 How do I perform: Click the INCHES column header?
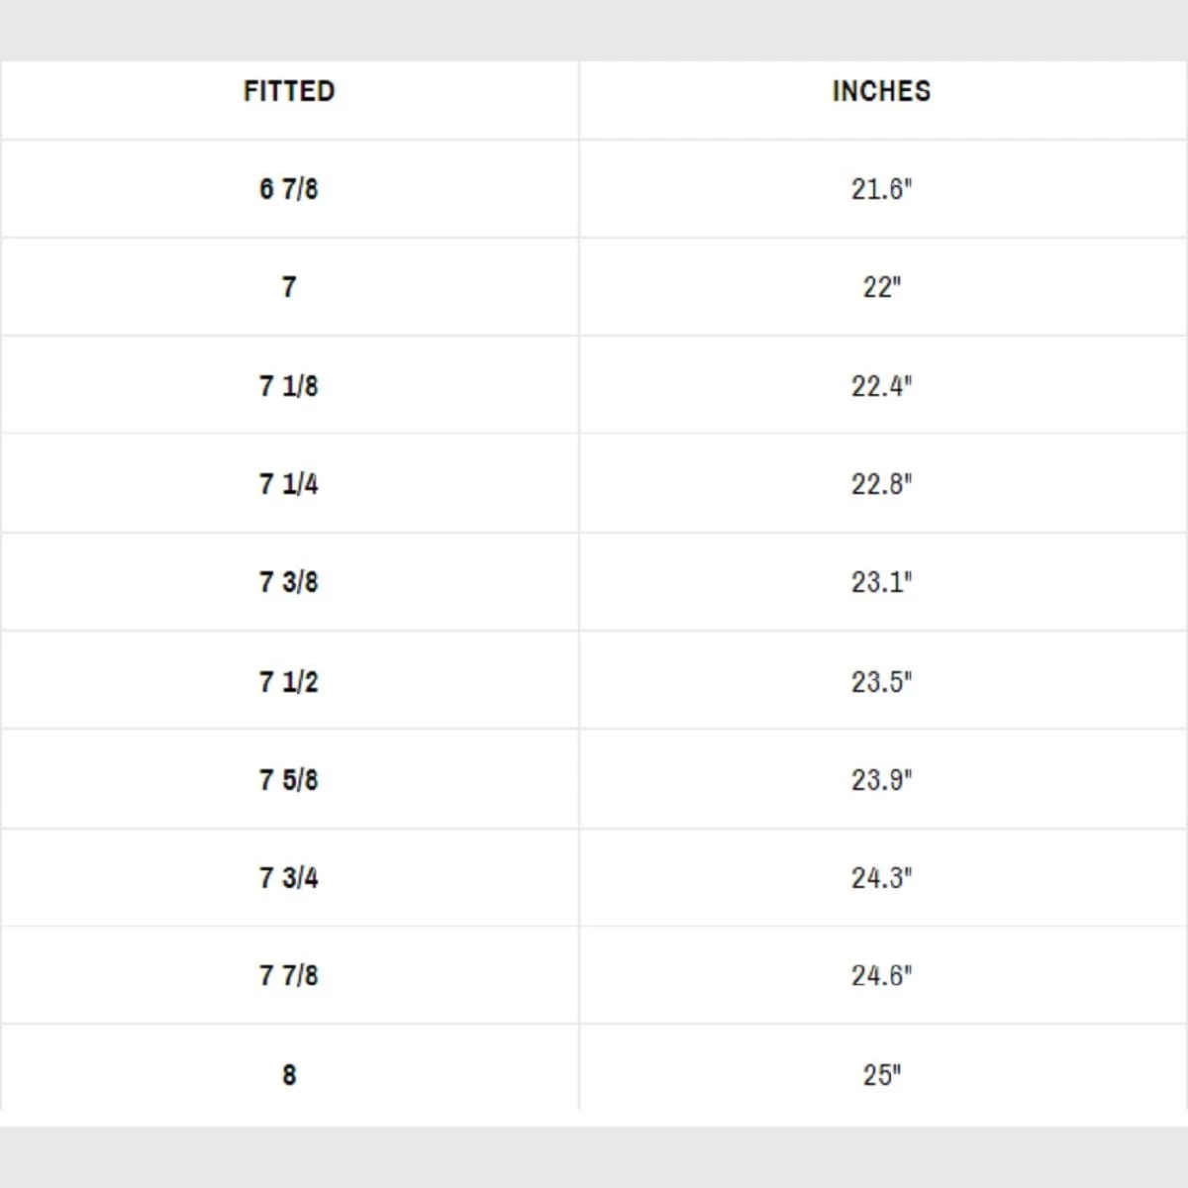881,91
